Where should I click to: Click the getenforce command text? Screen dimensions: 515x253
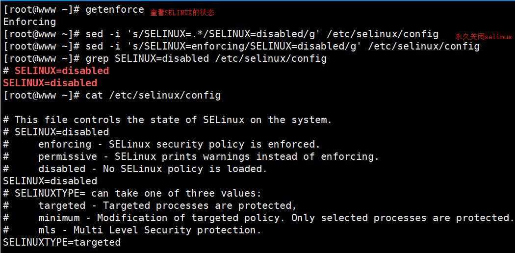115,10
